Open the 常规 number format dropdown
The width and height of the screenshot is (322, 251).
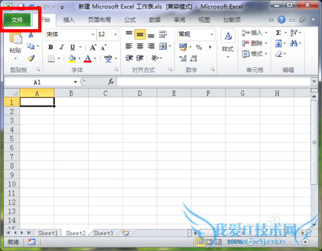[212, 34]
